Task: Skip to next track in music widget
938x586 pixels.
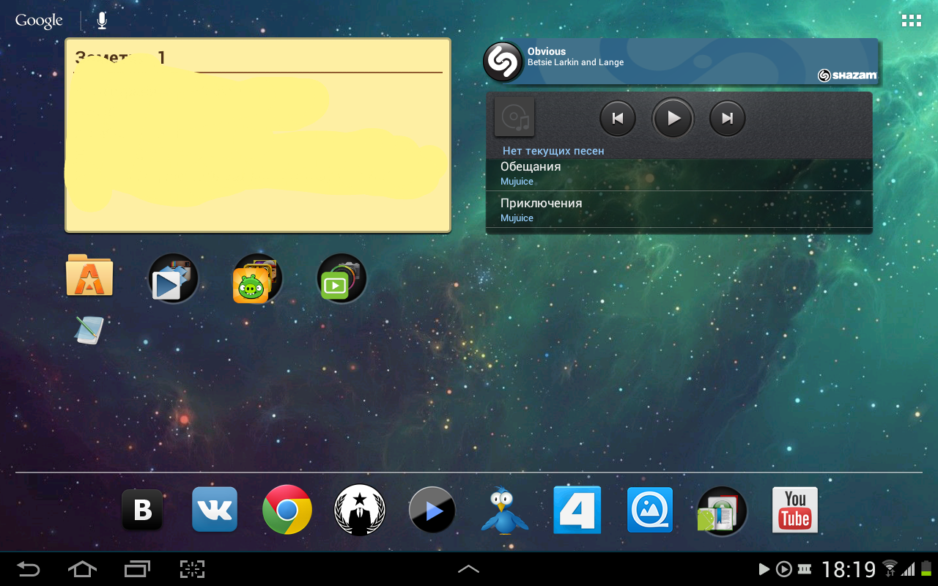Action: (727, 118)
